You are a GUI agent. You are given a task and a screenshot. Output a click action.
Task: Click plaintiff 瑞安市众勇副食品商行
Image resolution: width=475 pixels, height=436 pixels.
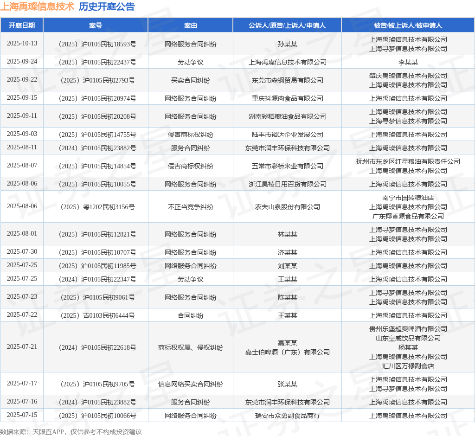click(287, 416)
